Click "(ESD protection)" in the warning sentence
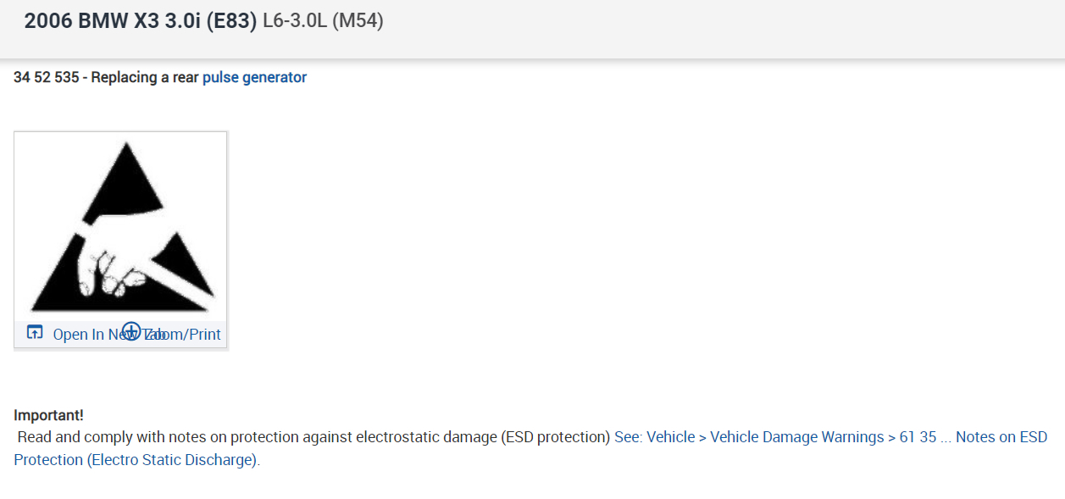1065x499 pixels. 555,437
